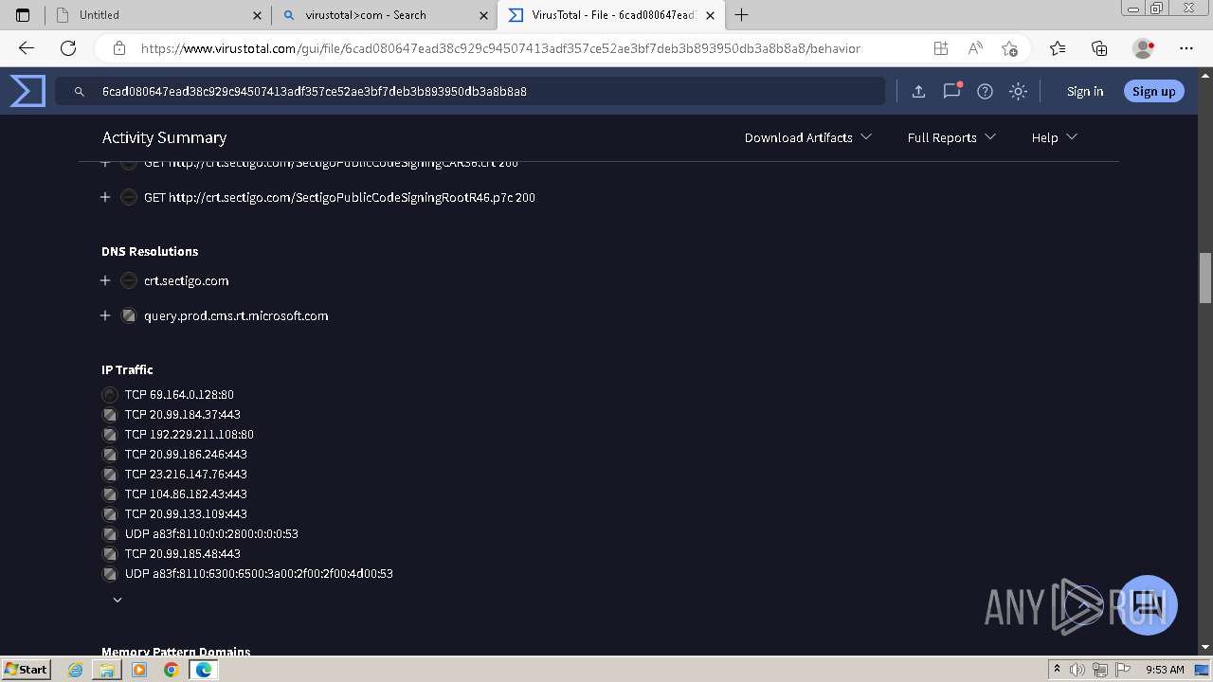Click the IP Traffic heading
The height and width of the screenshot is (682, 1213).
[127, 369]
